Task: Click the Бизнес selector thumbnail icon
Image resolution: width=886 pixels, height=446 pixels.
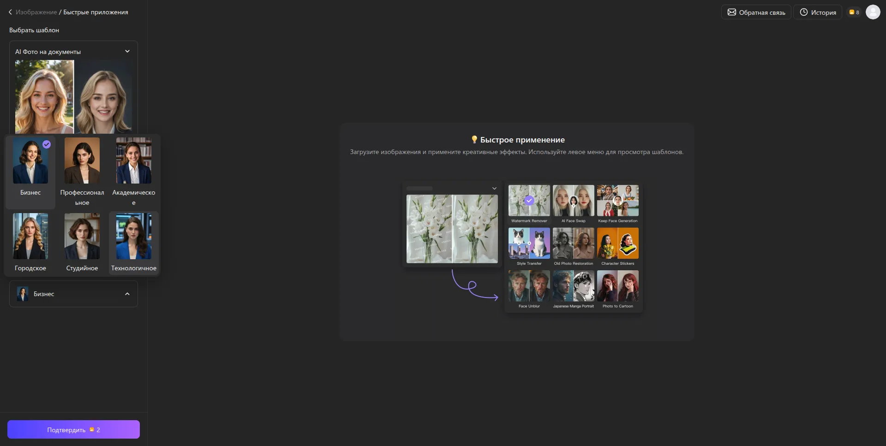Action: (x=22, y=294)
